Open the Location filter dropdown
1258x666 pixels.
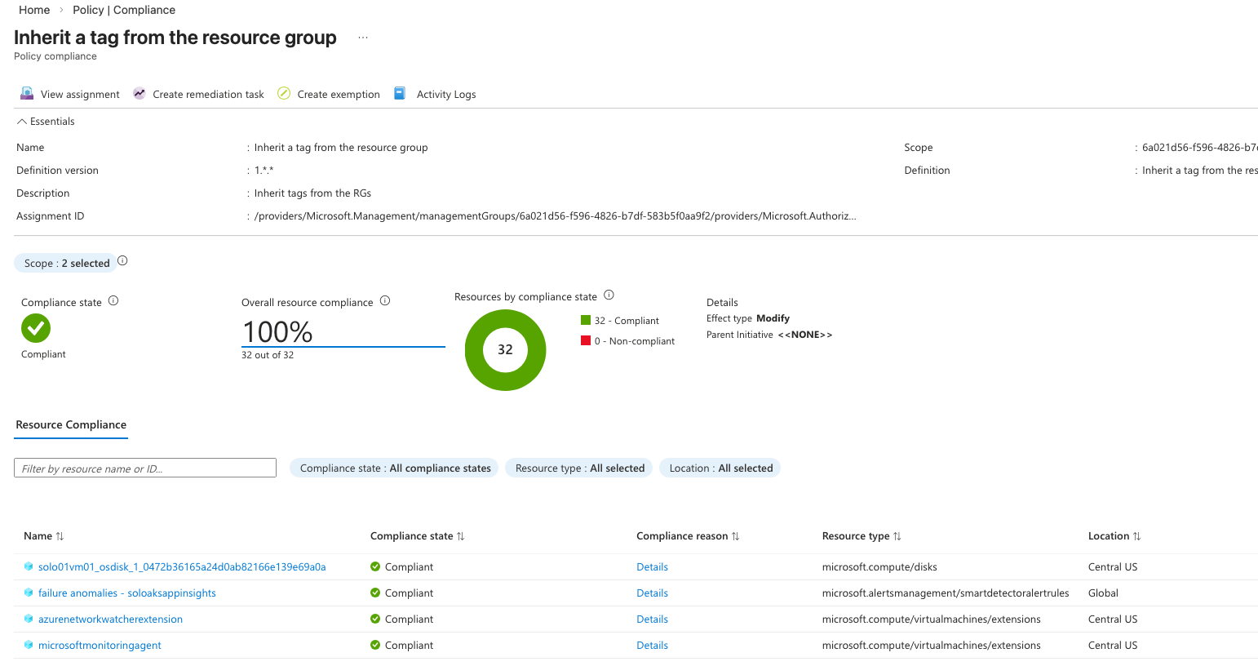pyautogui.click(x=720, y=468)
